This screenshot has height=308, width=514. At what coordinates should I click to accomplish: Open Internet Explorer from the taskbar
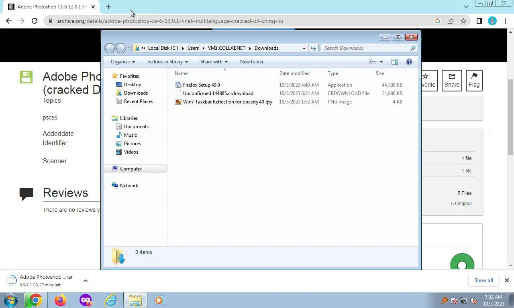tap(110, 300)
